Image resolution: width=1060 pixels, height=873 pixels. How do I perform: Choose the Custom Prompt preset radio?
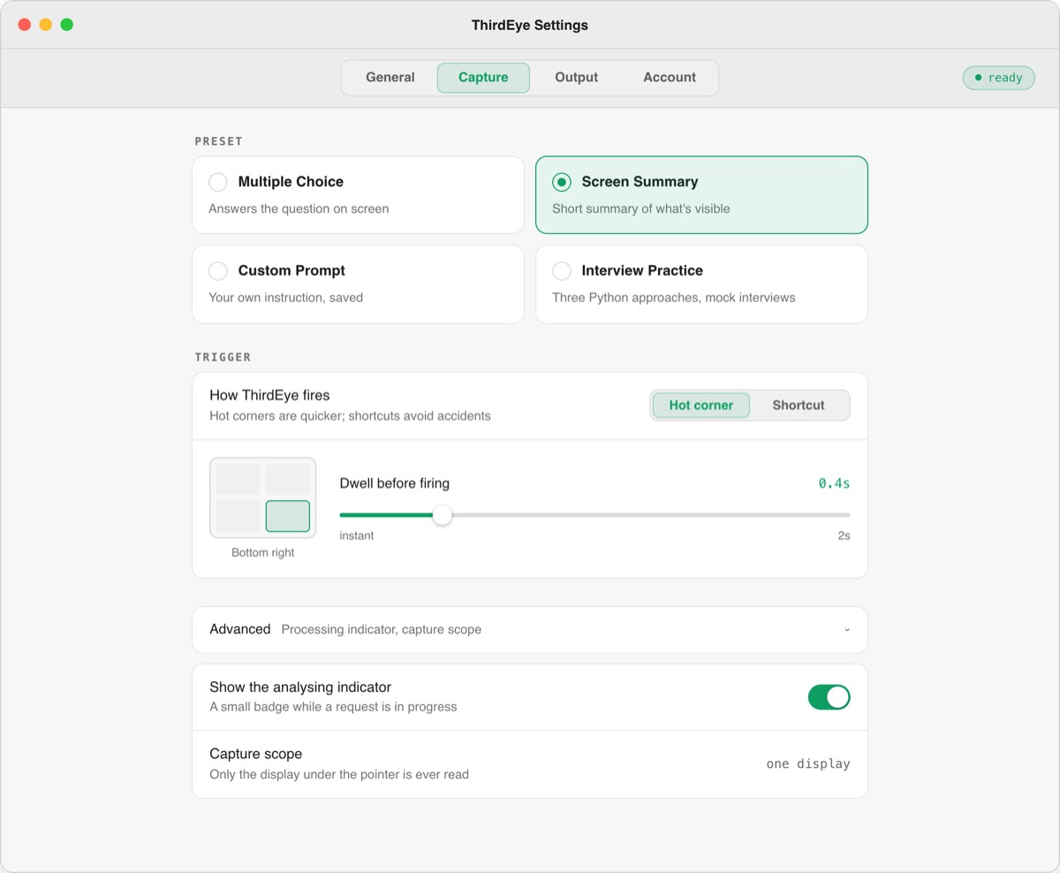[x=218, y=271]
